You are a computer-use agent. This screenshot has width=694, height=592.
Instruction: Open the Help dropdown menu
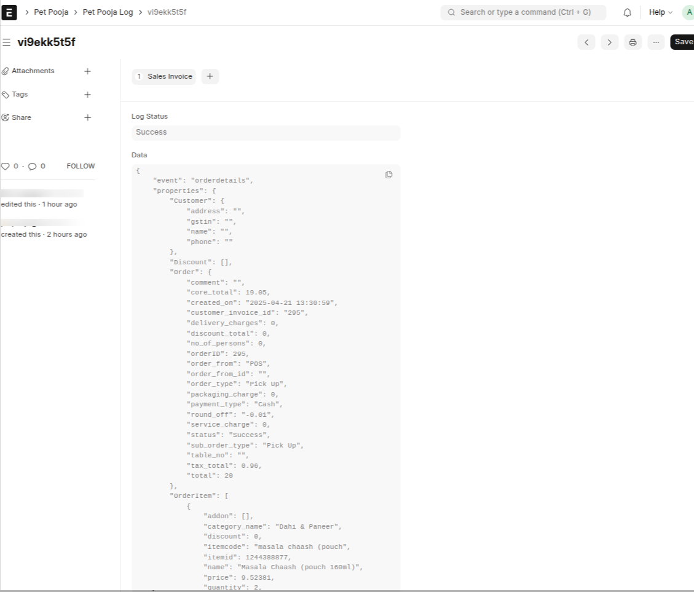660,12
